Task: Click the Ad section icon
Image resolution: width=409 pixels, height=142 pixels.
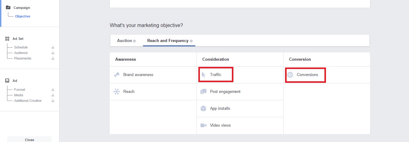Action: [7, 81]
